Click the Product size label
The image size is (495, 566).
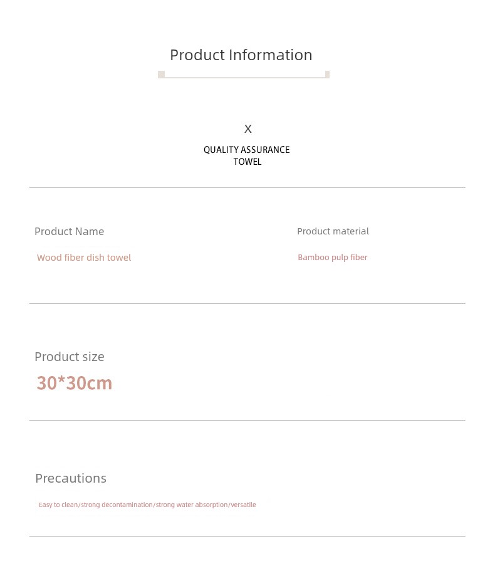click(70, 357)
